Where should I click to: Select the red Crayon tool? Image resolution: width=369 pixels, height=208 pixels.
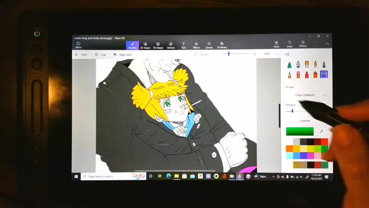coord(307,75)
